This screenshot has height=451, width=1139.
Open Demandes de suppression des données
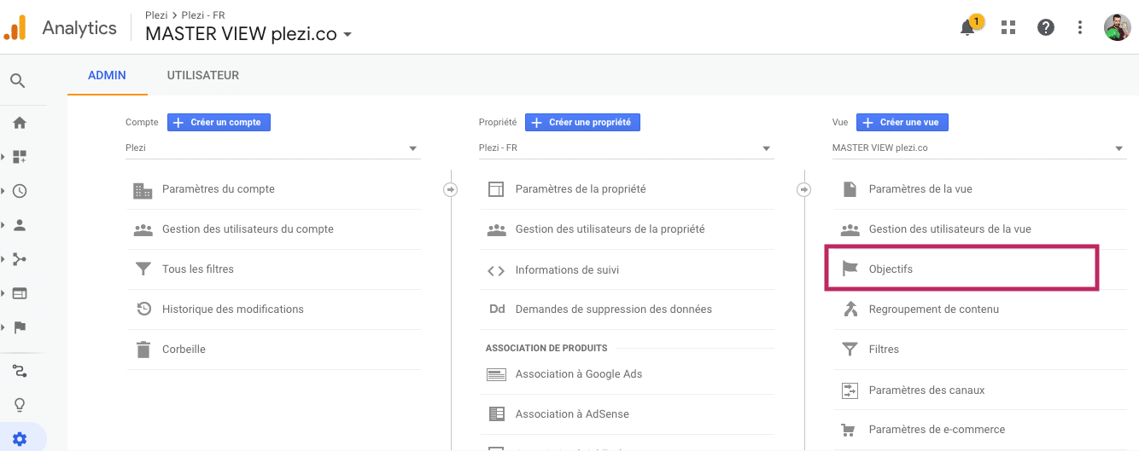[x=627, y=309]
